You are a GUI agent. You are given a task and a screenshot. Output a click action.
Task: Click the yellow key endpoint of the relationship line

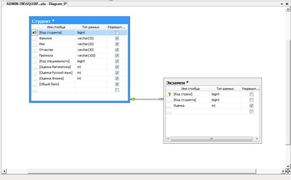click(133, 99)
